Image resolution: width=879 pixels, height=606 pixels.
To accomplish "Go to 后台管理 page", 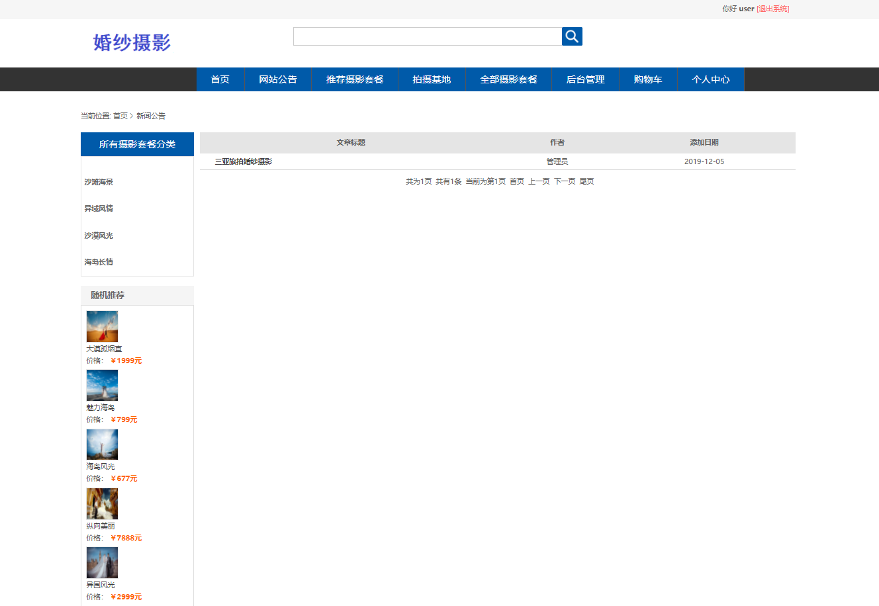I will [585, 79].
